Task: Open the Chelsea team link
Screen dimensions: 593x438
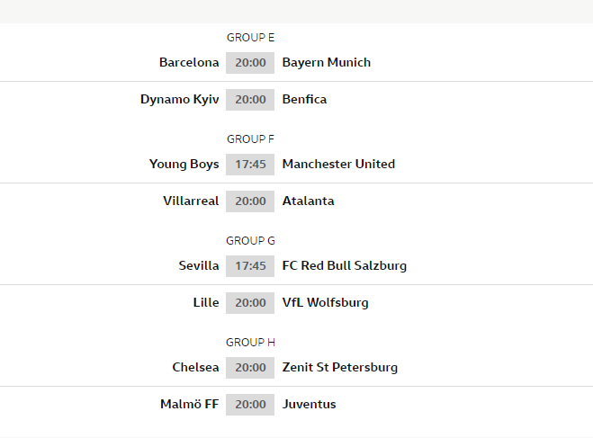Action: (x=195, y=367)
